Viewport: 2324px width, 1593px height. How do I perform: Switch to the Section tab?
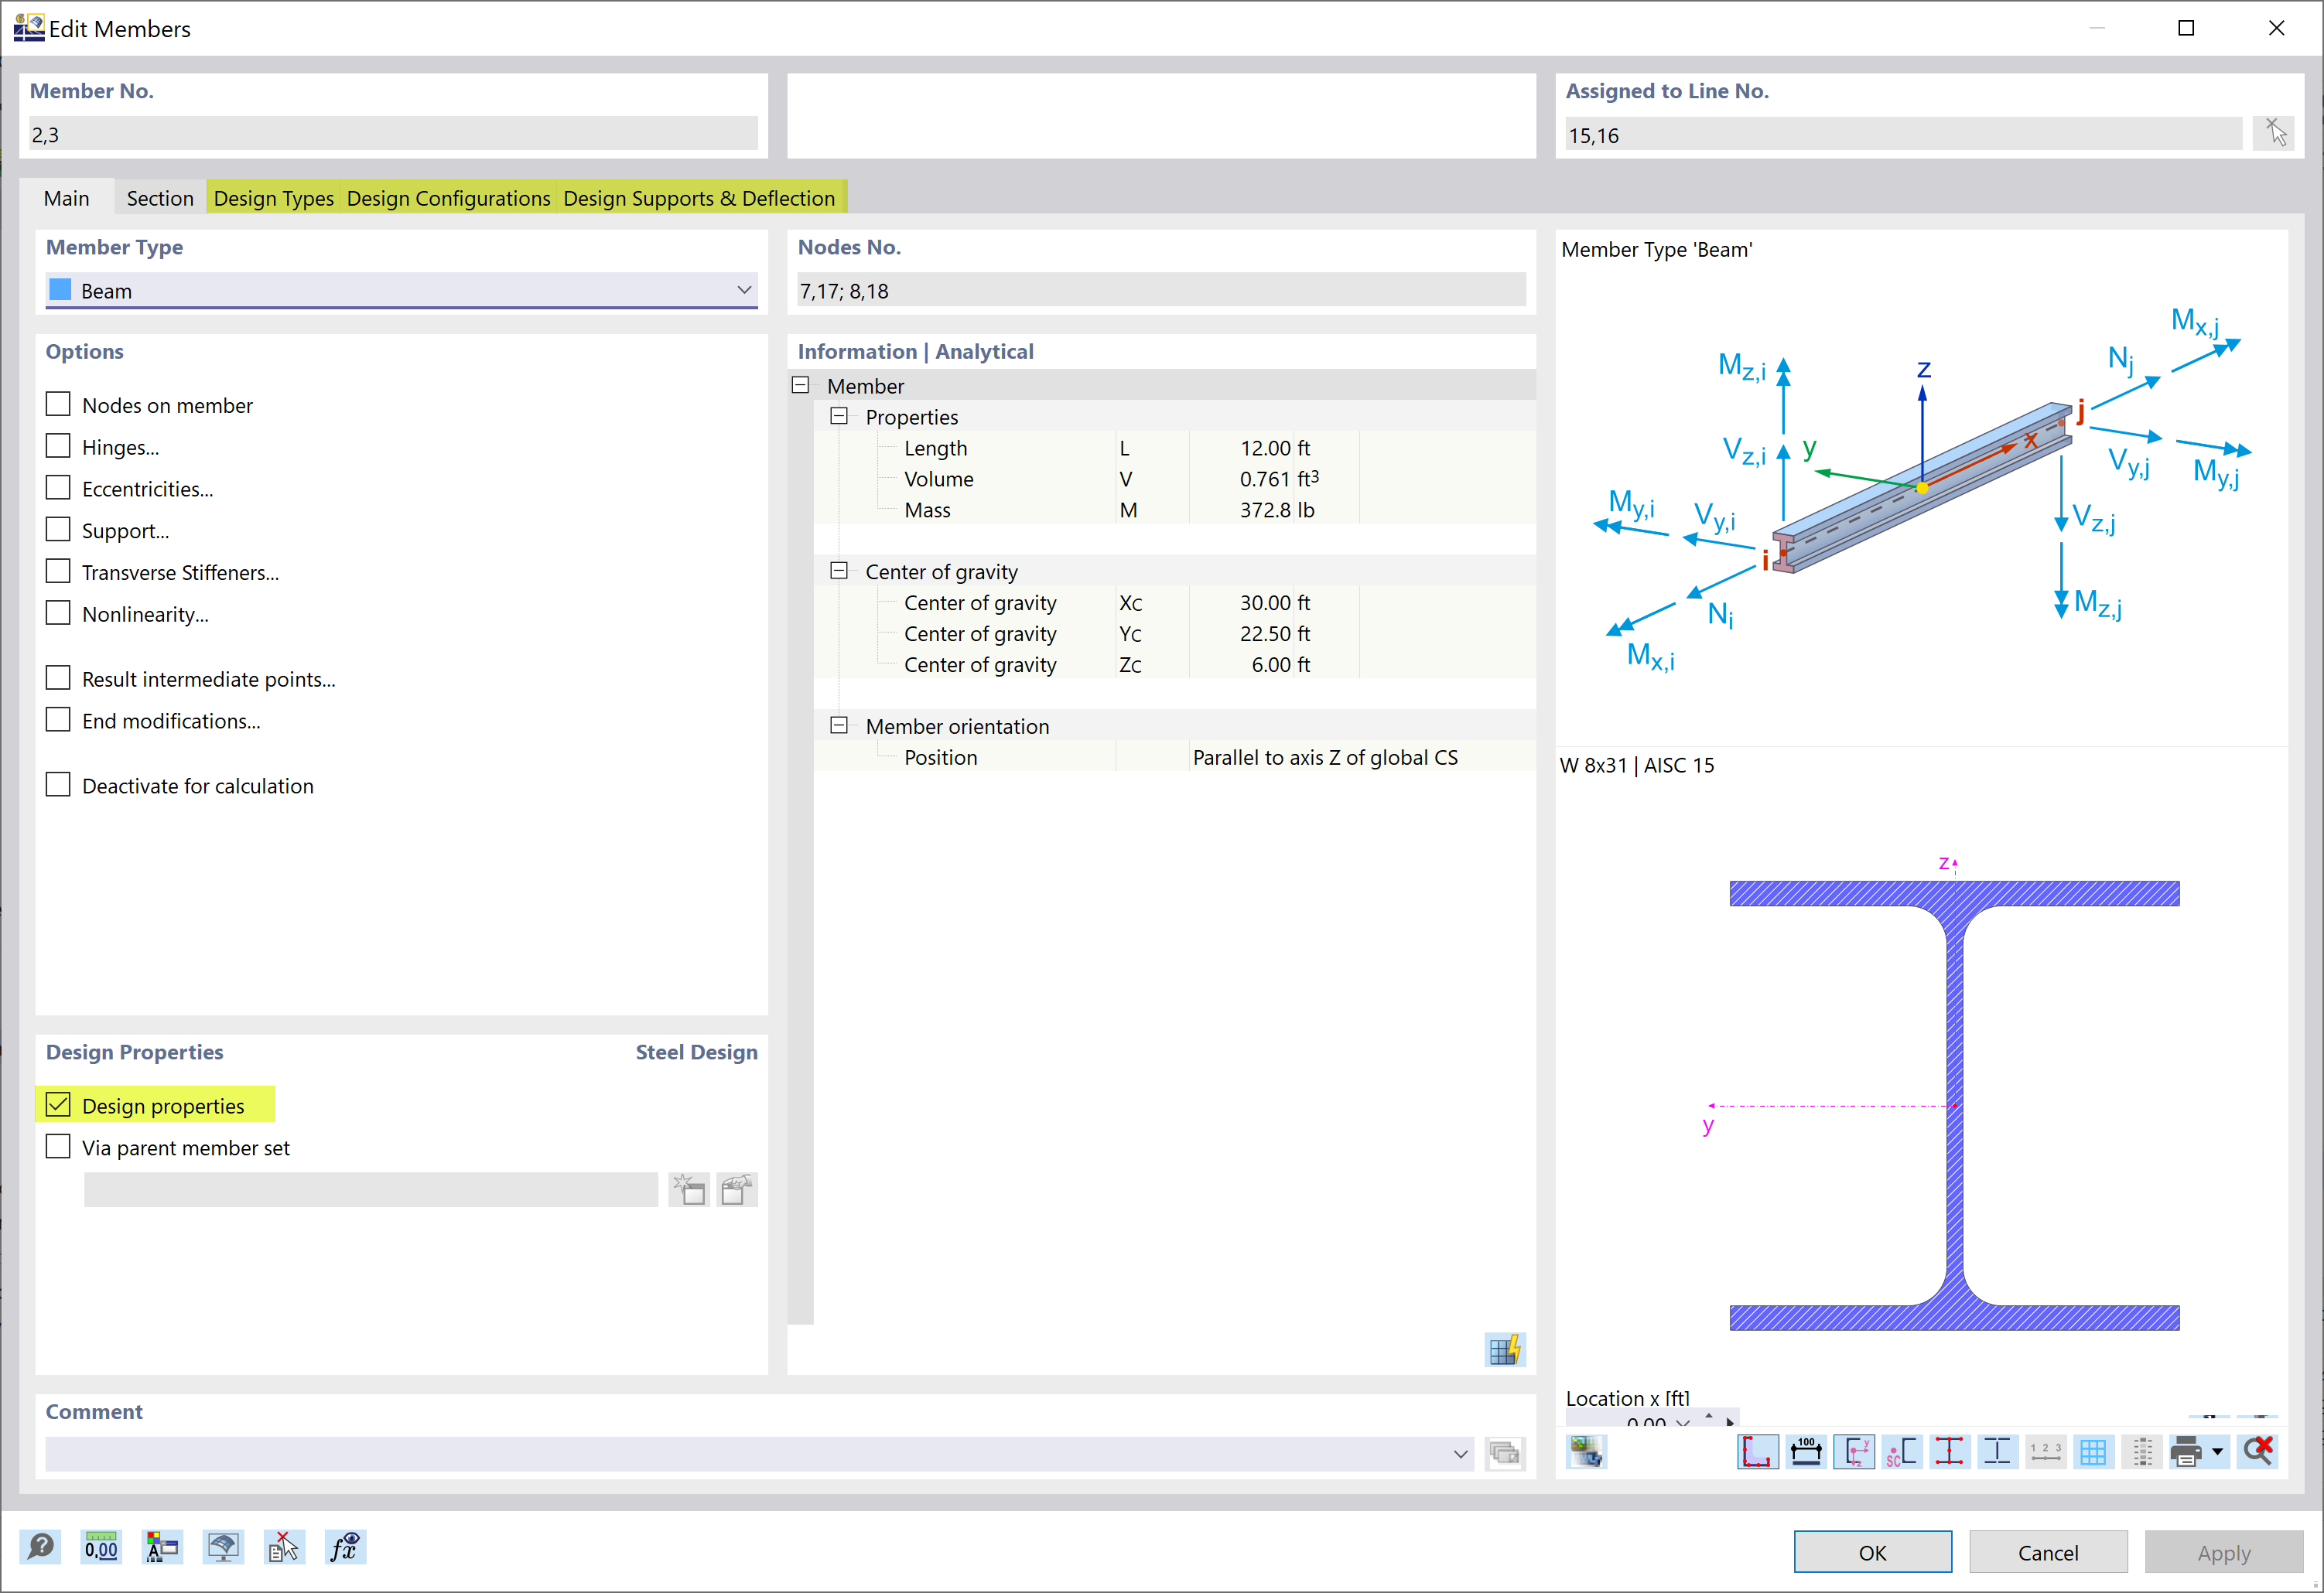coord(159,198)
